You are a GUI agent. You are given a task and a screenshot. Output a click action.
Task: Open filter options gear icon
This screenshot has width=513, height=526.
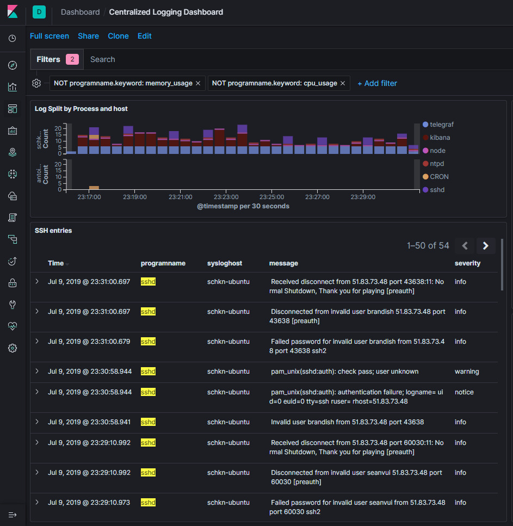[36, 83]
